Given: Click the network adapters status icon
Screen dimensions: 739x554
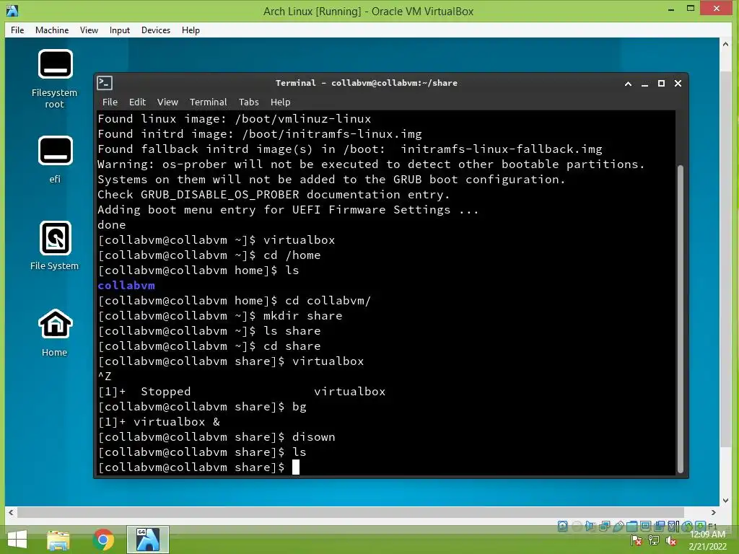Looking at the screenshot, I should 605,526.
